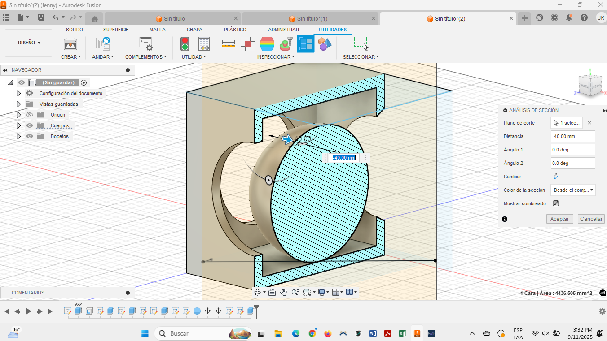
Task: Click the Distancia input field
Action: pyautogui.click(x=573, y=136)
